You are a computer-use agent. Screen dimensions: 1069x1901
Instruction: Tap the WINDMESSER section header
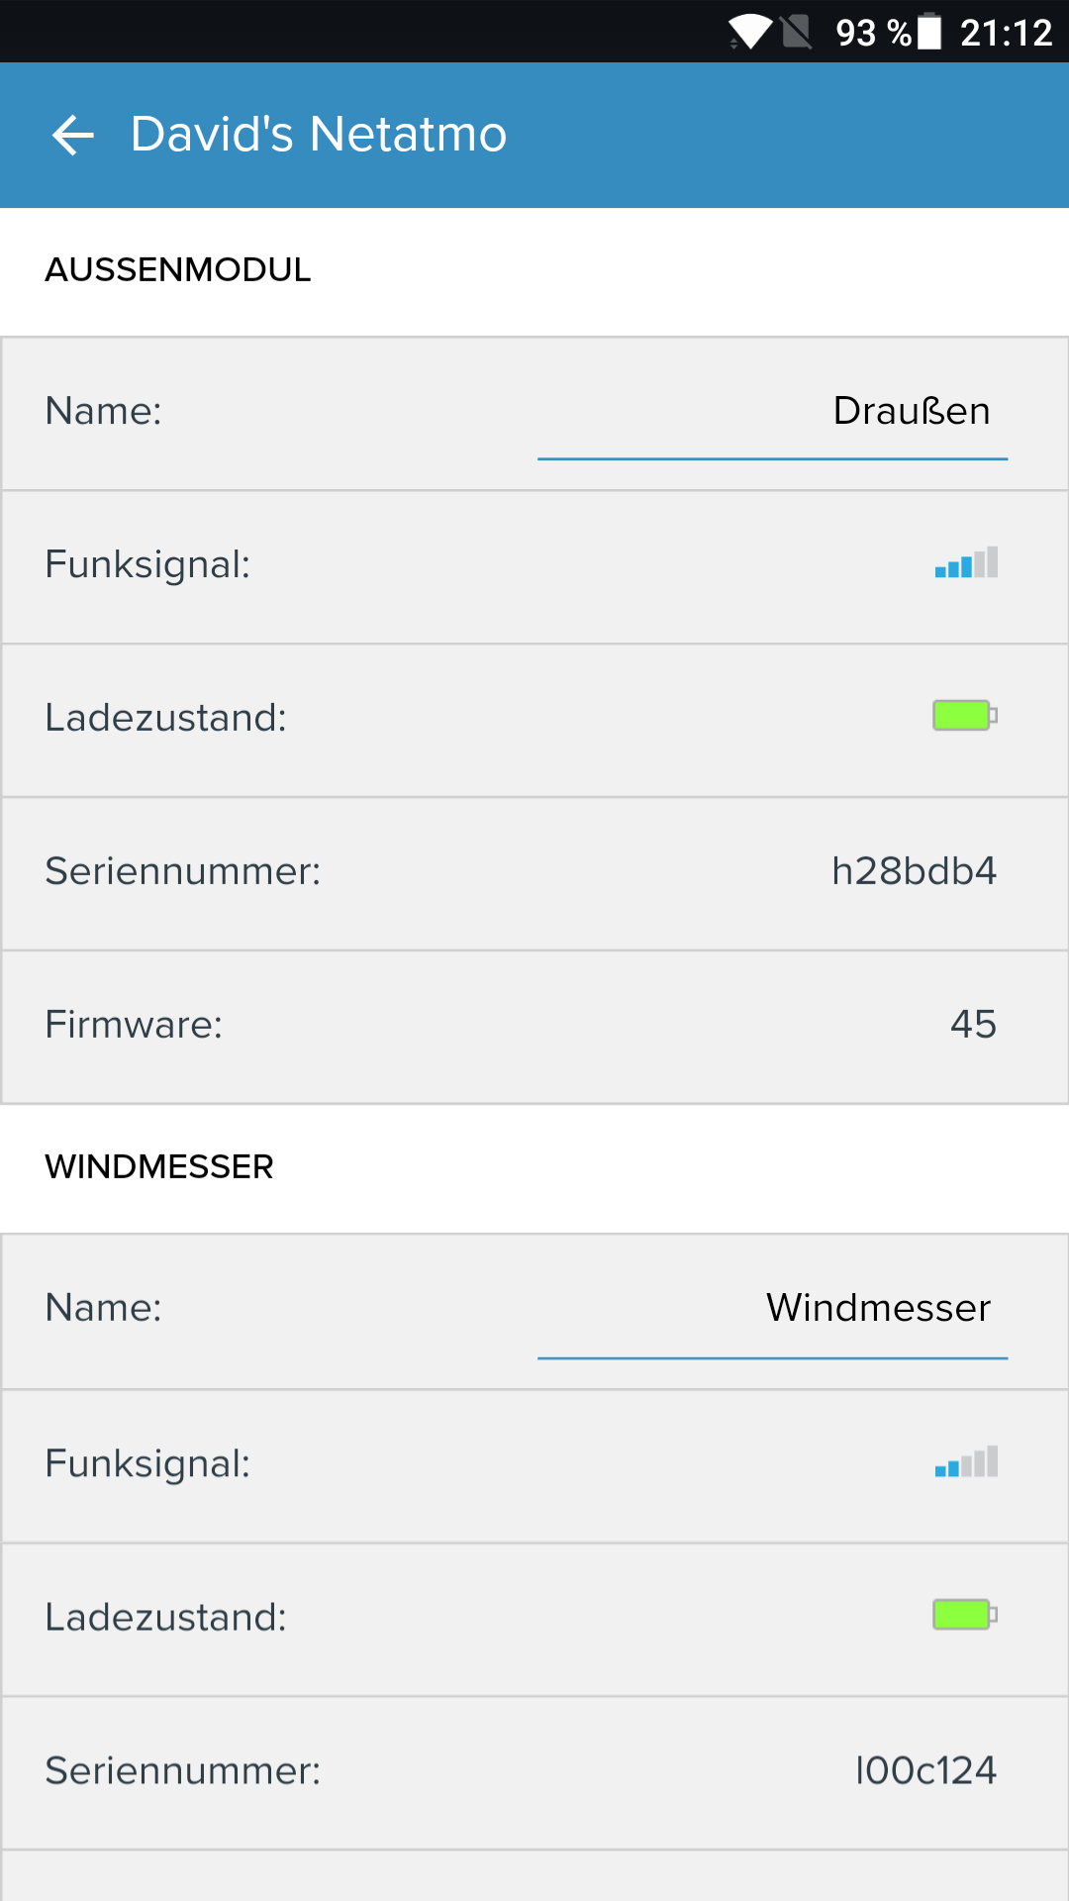(159, 1166)
